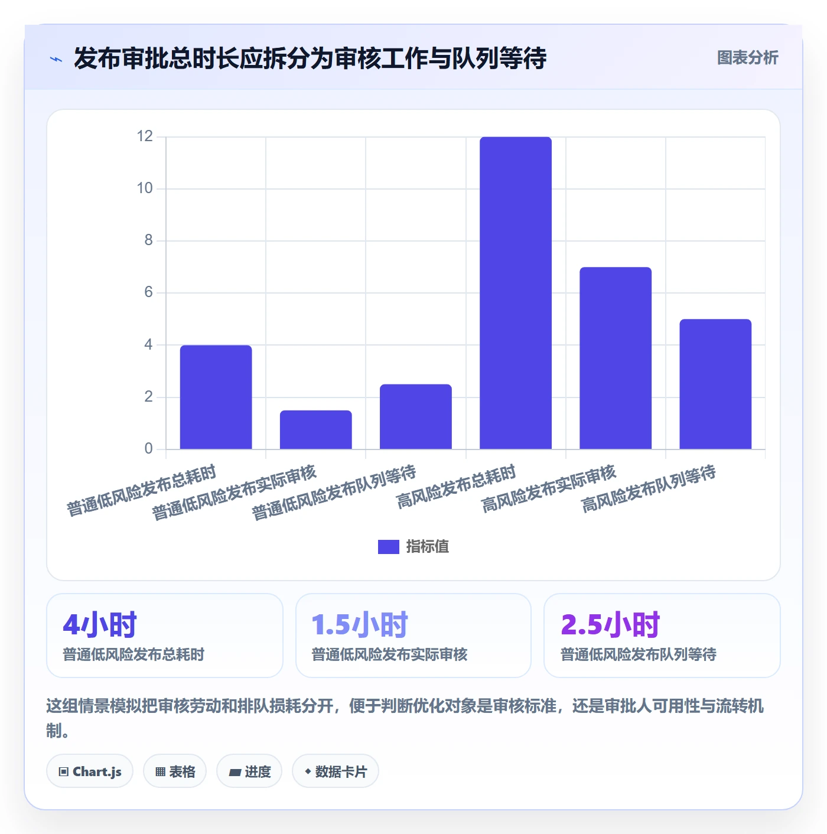
Task: Click the card title 发布审批总时长应拆分为审核工作与队列等待
Action: click(310, 58)
